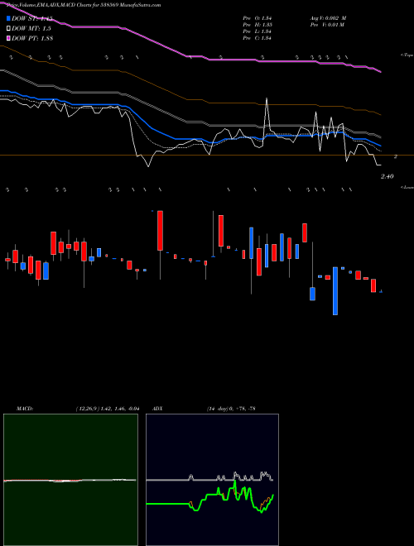414x546 pixels.
Task: Click the chart title mentioning MunafaSutra.com
Action: pos(84,5)
